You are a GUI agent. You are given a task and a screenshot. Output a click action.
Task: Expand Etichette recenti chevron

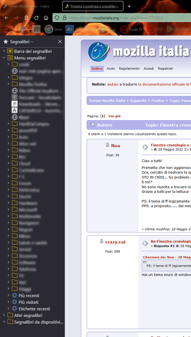click(x=8, y=309)
